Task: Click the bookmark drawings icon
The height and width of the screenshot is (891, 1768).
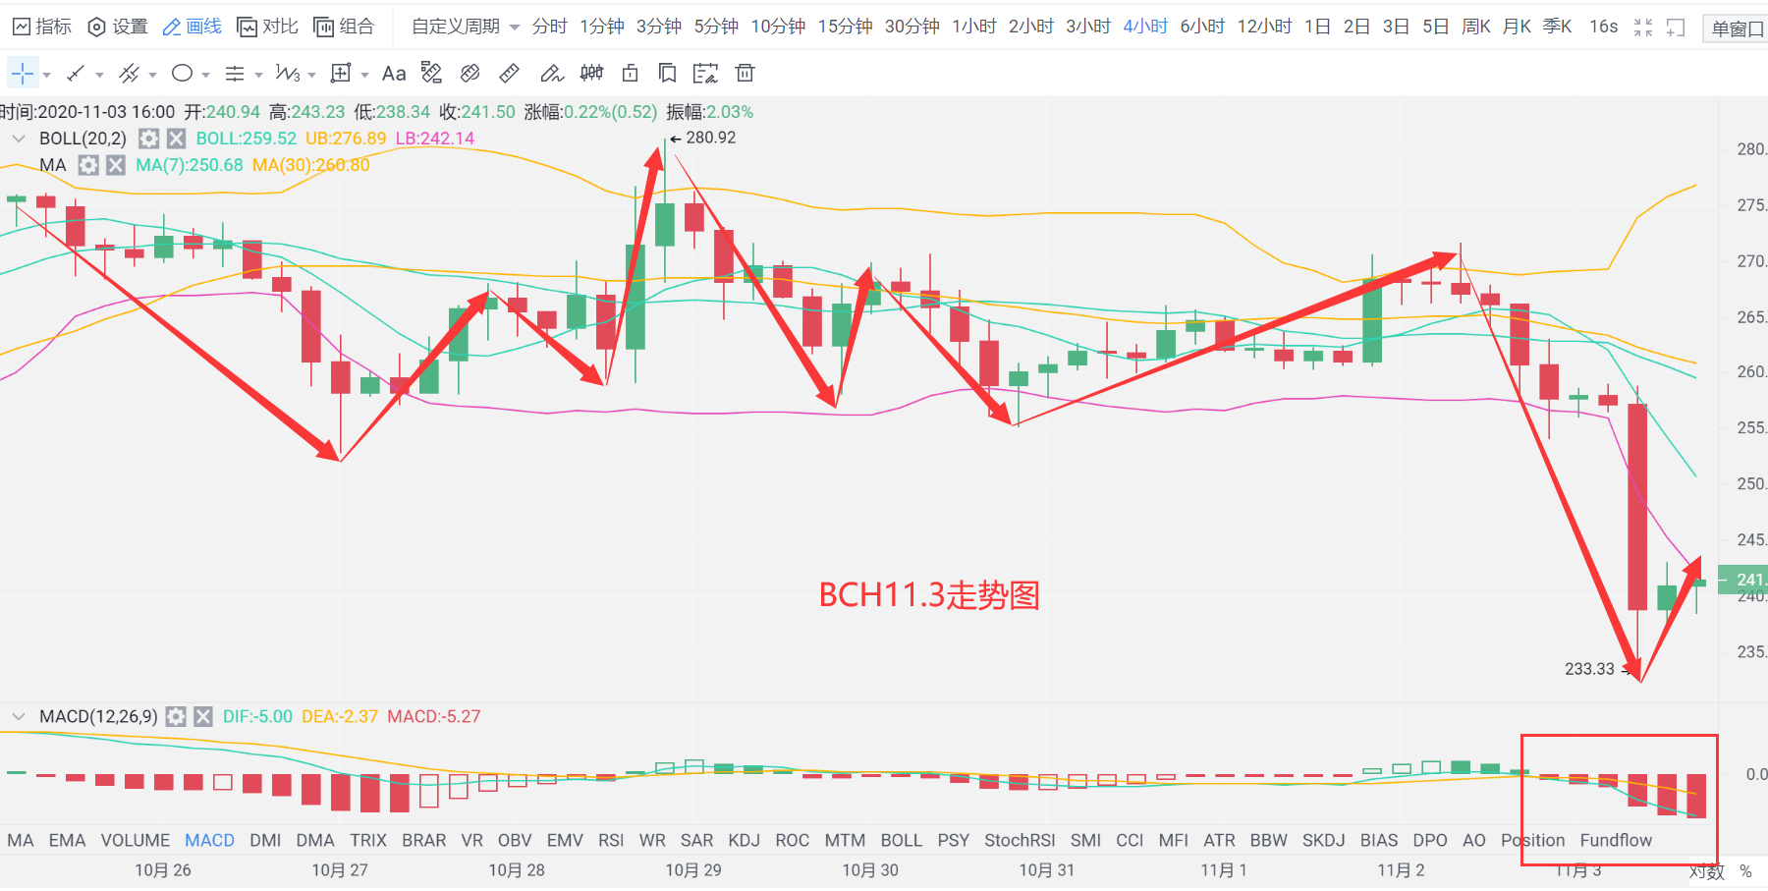Action: click(x=667, y=73)
